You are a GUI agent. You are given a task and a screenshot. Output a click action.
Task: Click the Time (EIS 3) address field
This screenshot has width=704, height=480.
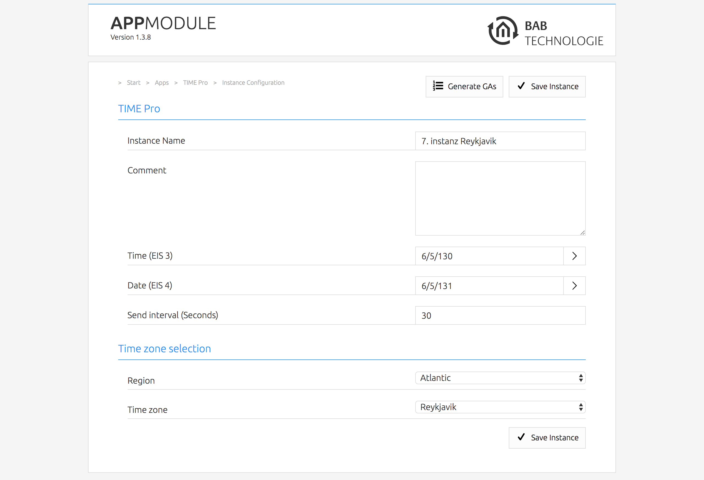[x=489, y=256]
